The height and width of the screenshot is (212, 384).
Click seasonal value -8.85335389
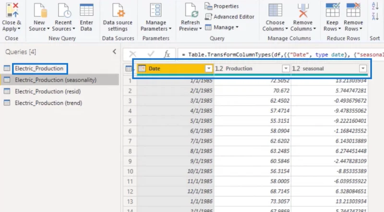pos(330,171)
